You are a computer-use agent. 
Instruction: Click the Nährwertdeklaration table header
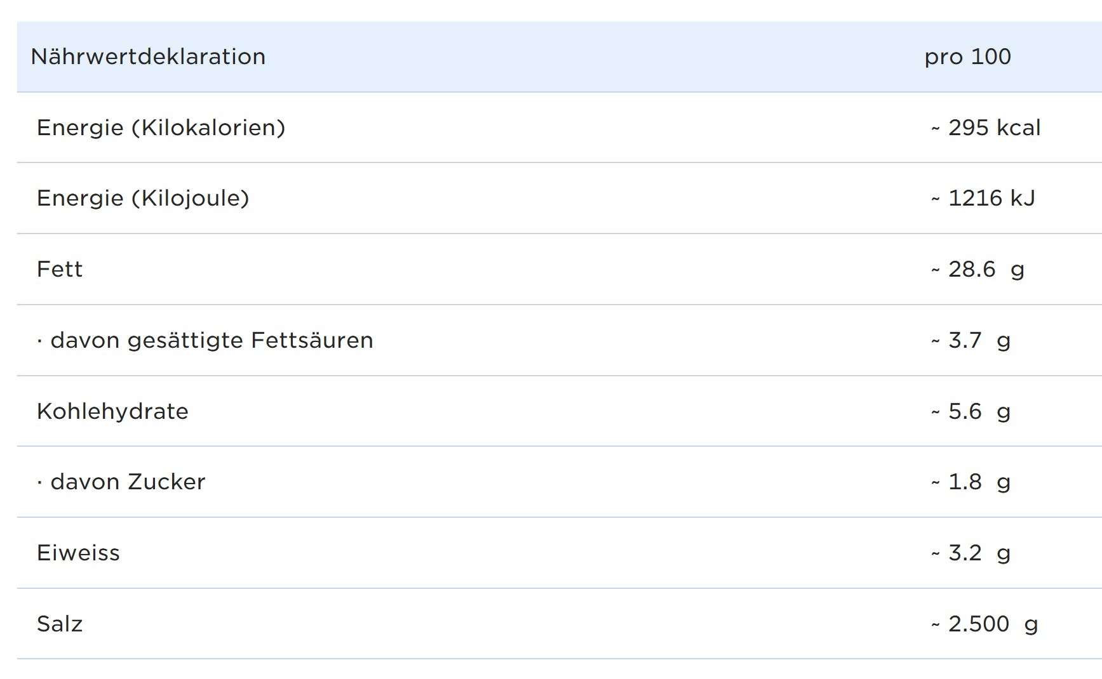tap(148, 57)
